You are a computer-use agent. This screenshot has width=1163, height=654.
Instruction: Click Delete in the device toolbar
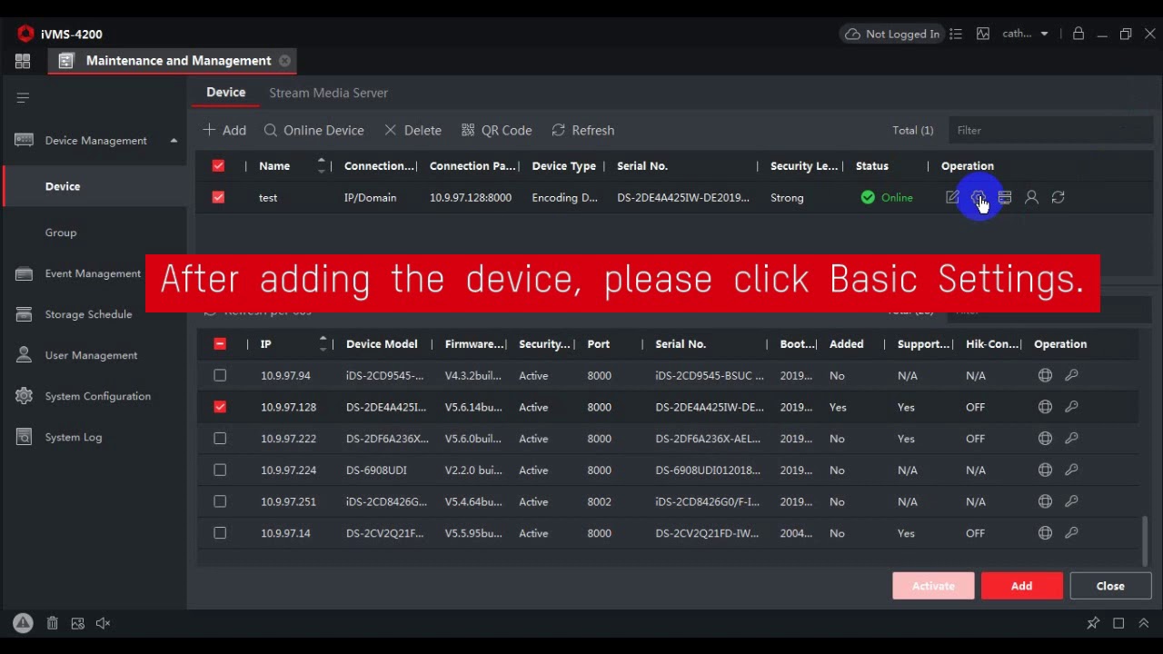click(413, 130)
